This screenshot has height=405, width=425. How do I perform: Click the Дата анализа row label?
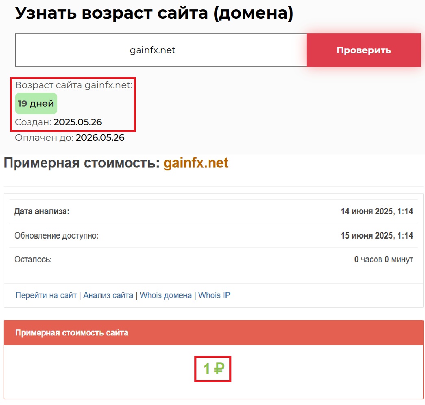pyautogui.click(x=42, y=211)
